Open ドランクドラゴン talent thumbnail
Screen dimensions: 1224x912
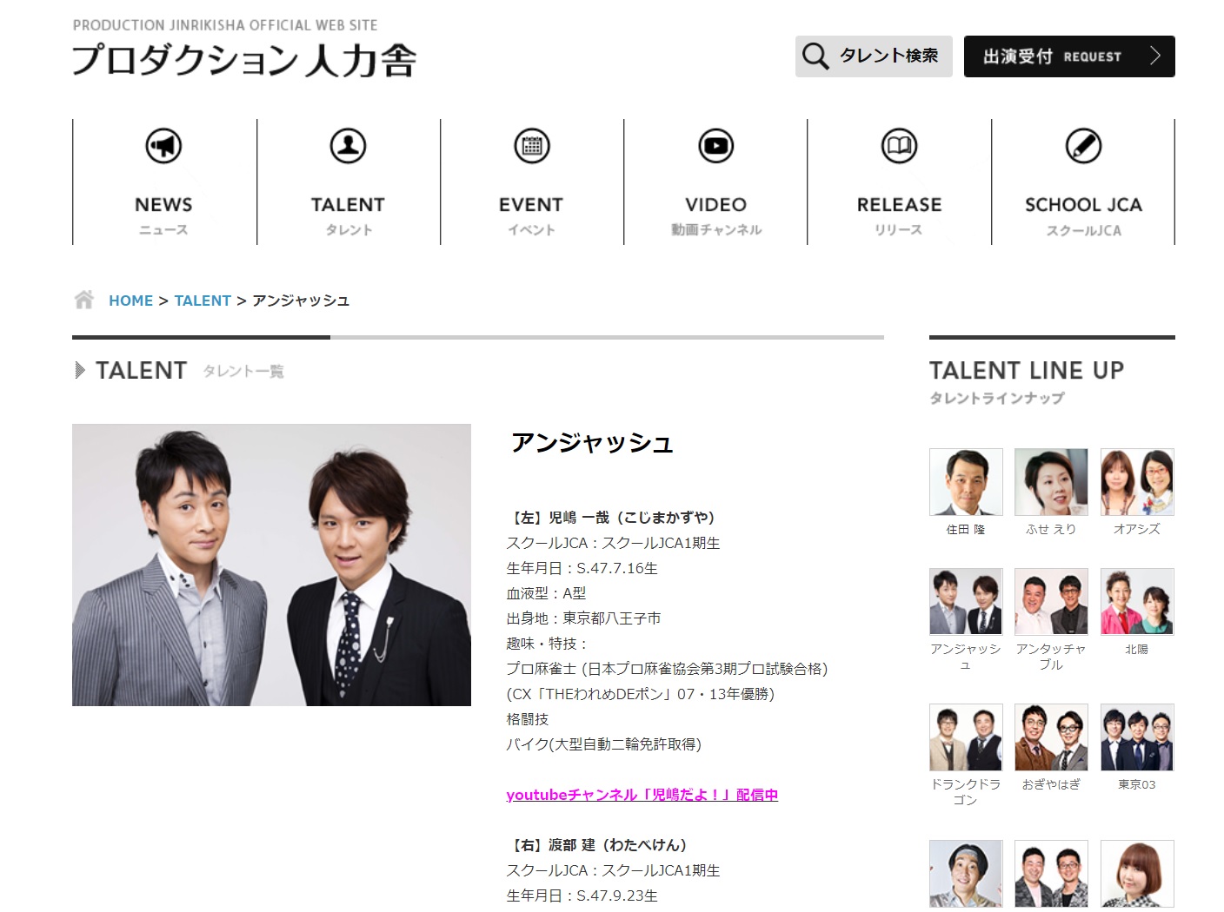[966, 737]
